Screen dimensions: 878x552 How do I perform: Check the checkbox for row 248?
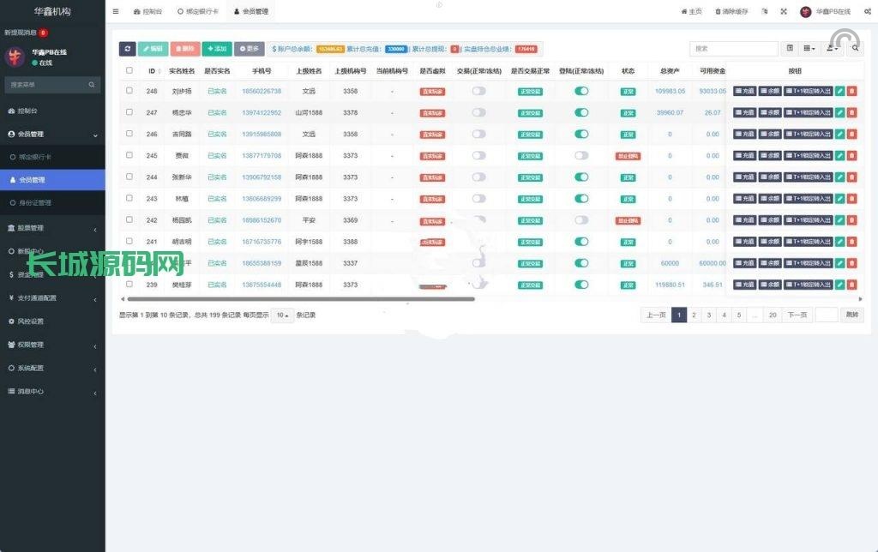[129, 90]
